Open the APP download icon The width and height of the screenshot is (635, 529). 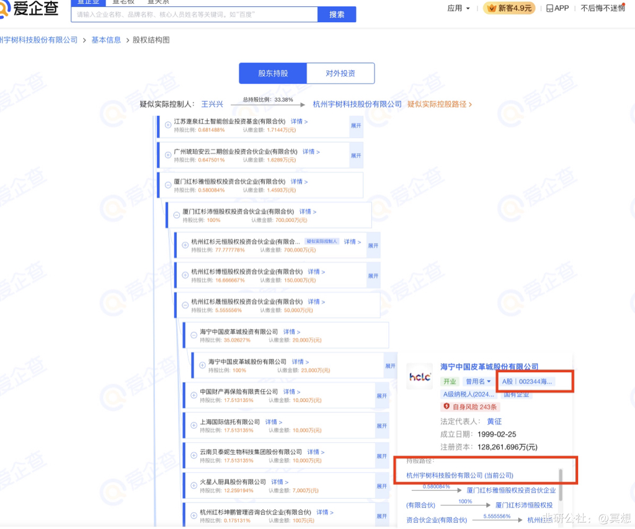[x=549, y=8]
